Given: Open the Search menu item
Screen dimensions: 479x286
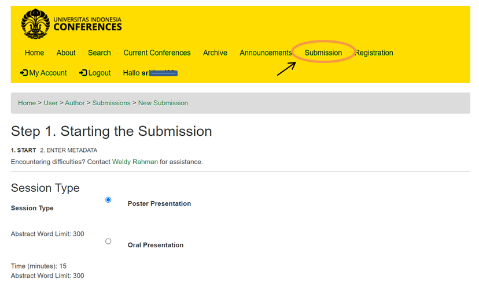Looking at the screenshot, I should pyautogui.click(x=99, y=53).
